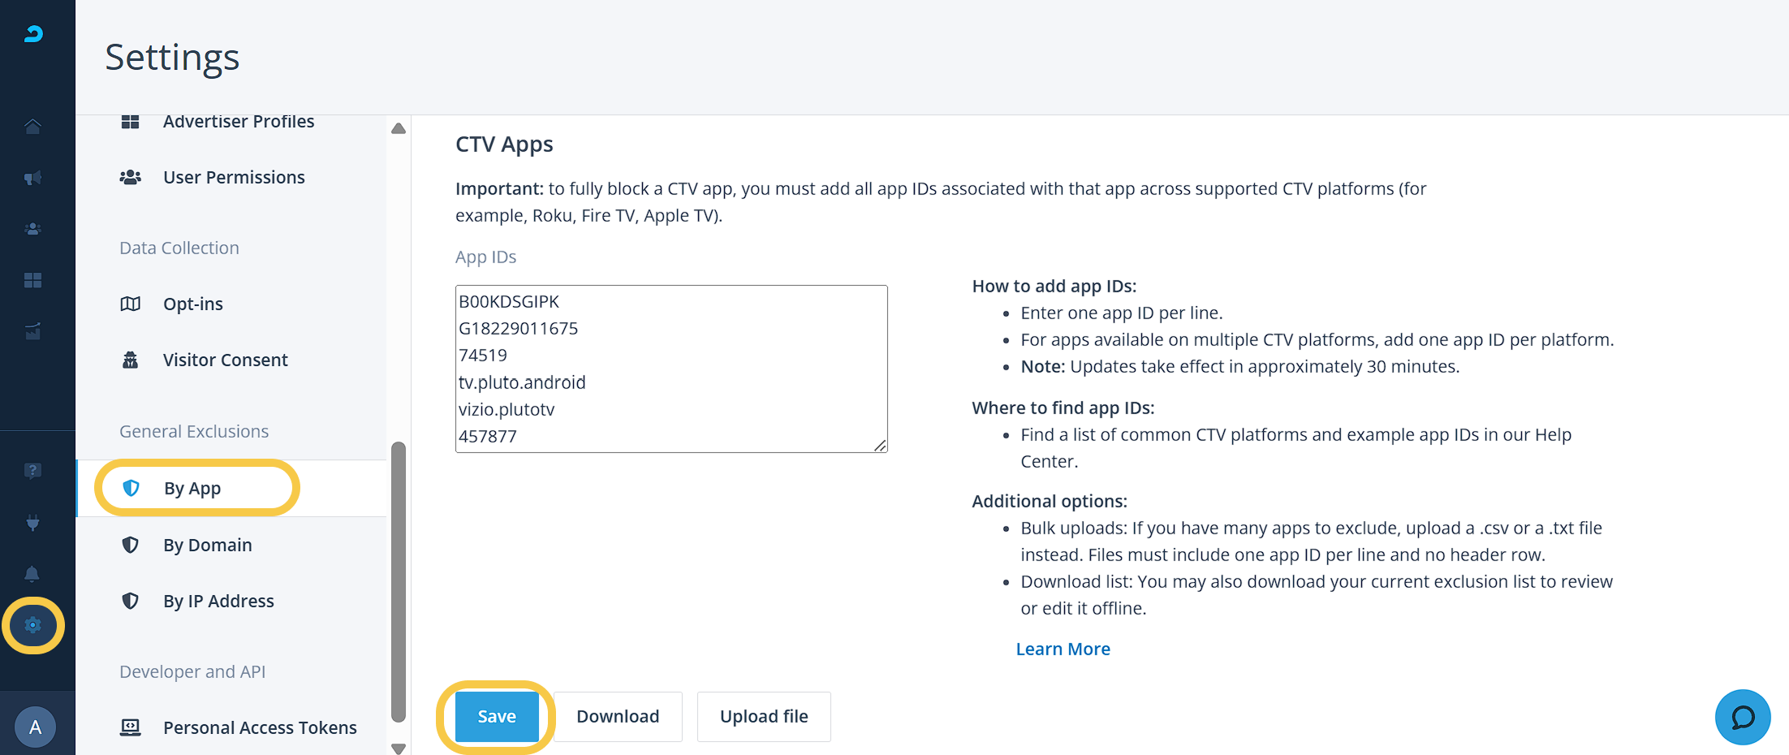Open the user avatar account menu
Screen dimensions: 1789x755
pos(36,727)
